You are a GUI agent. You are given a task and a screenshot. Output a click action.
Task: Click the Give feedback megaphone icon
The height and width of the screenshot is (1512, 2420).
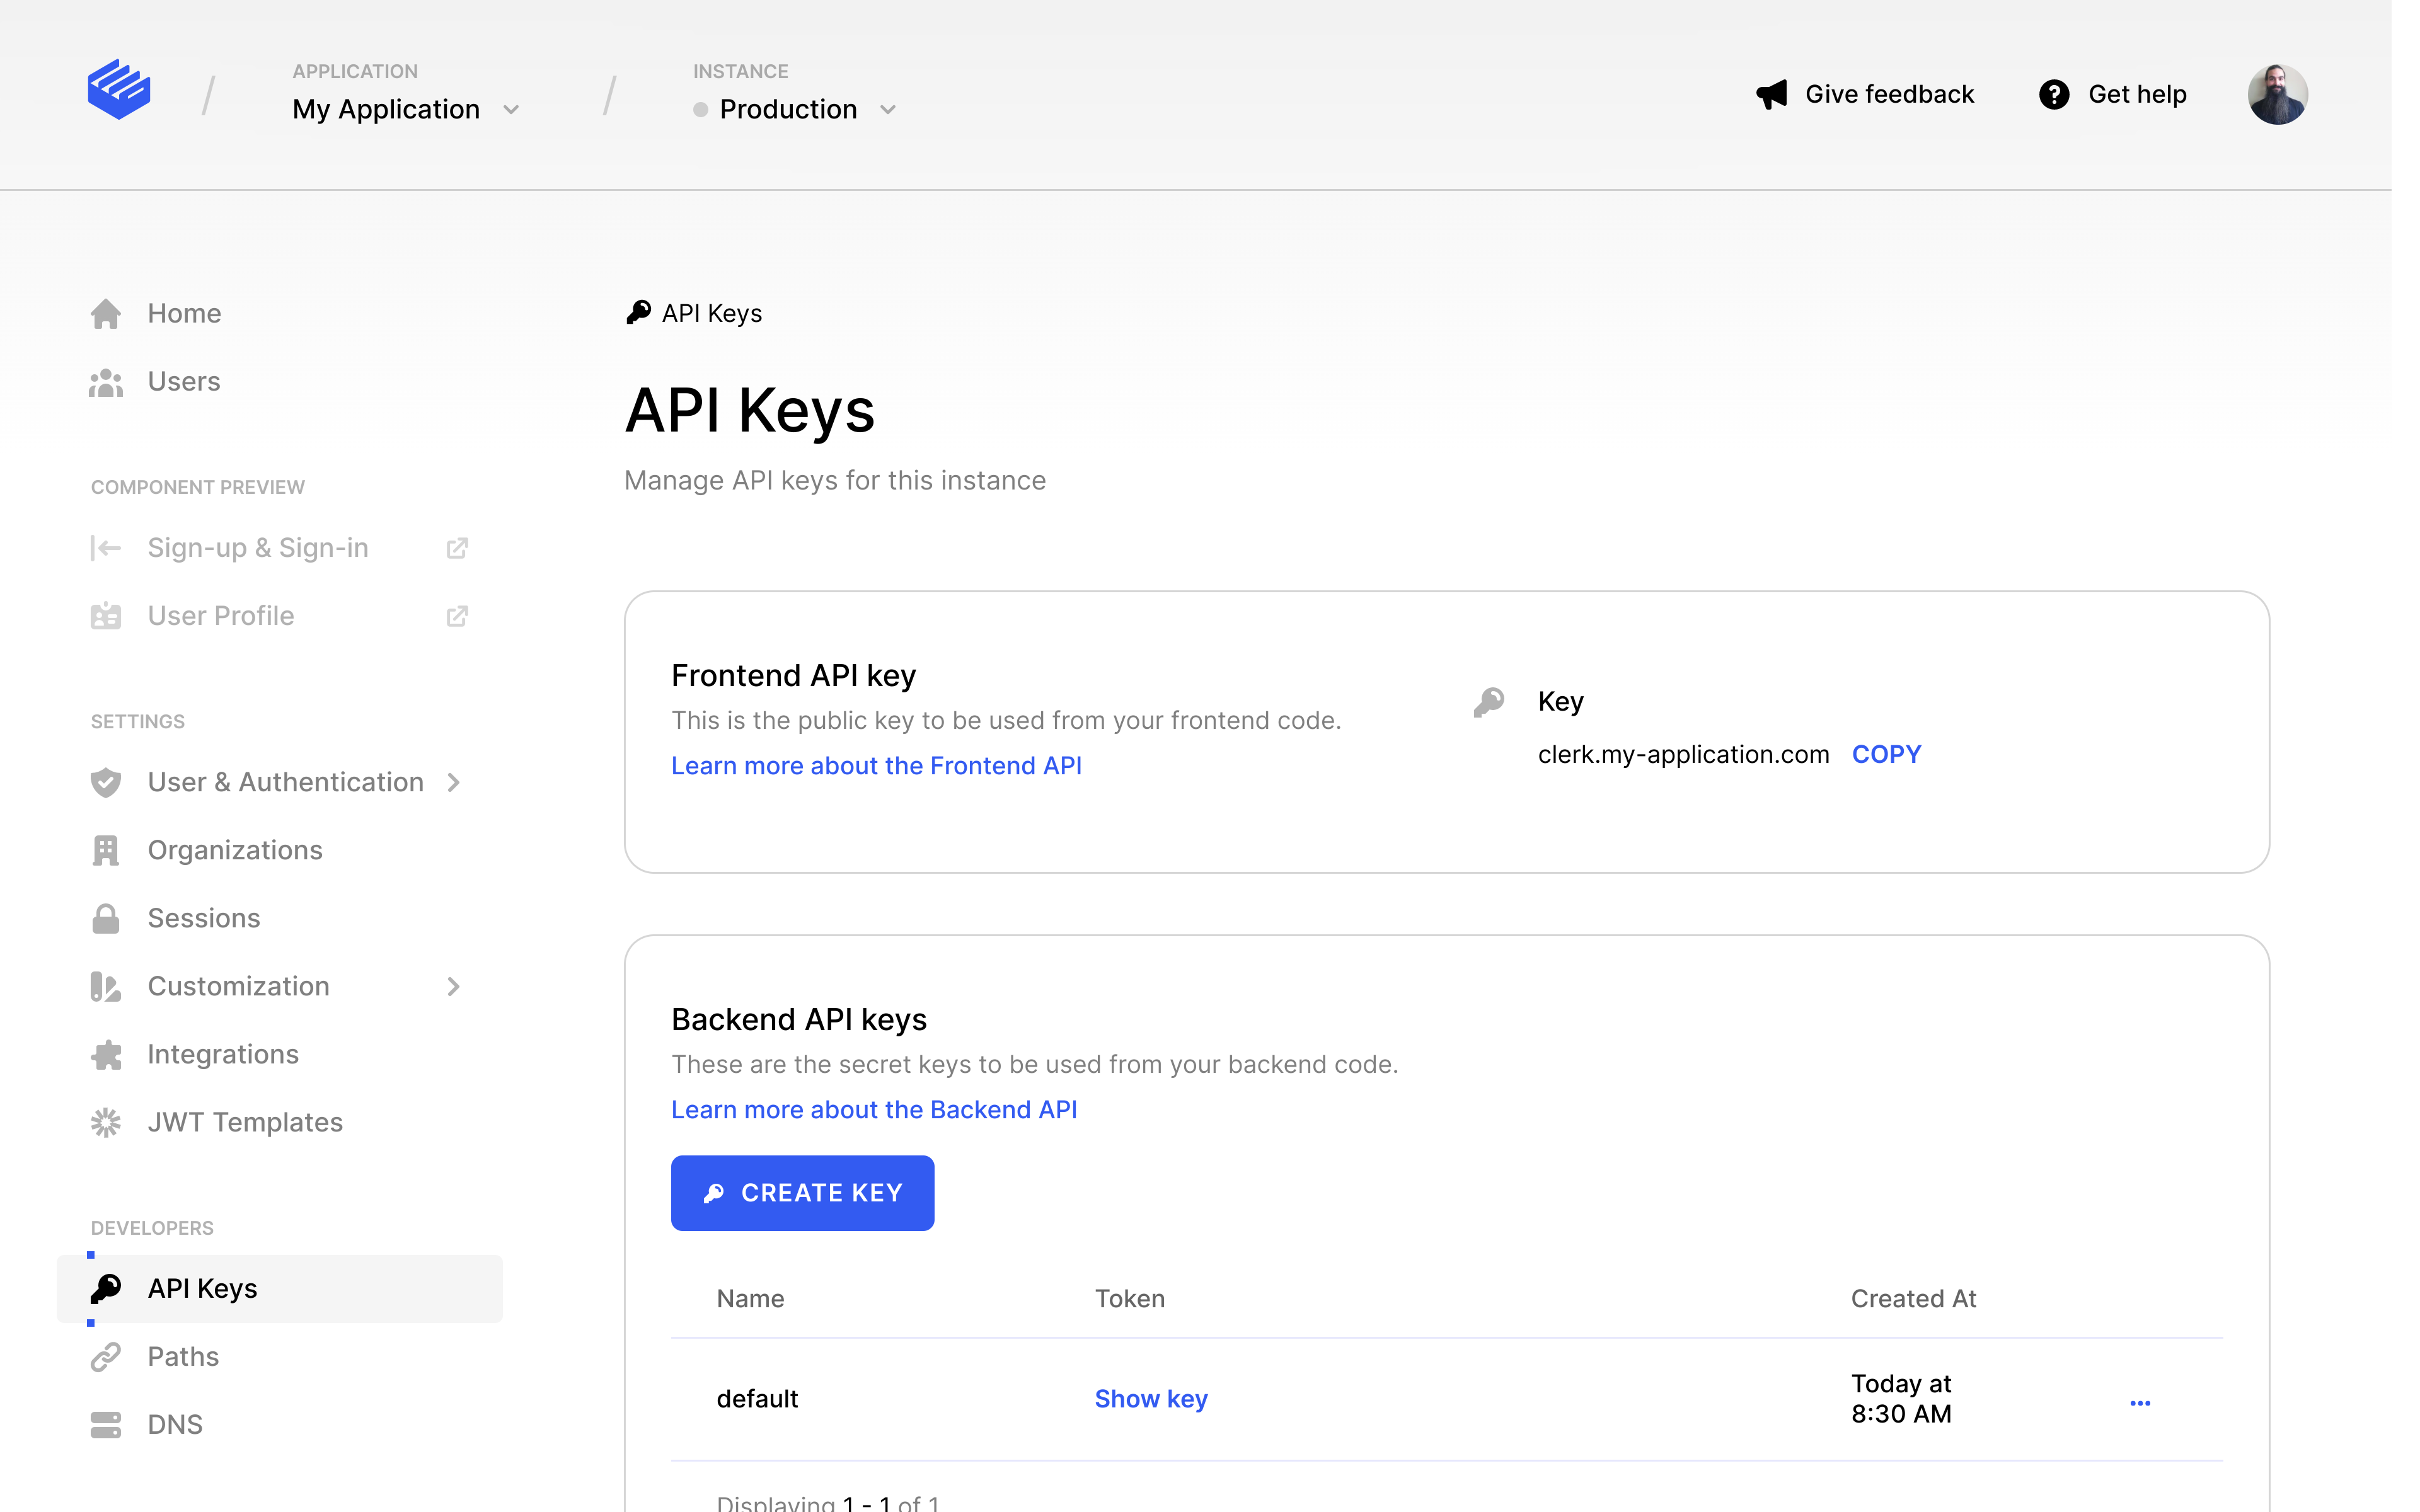pyautogui.click(x=1771, y=94)
